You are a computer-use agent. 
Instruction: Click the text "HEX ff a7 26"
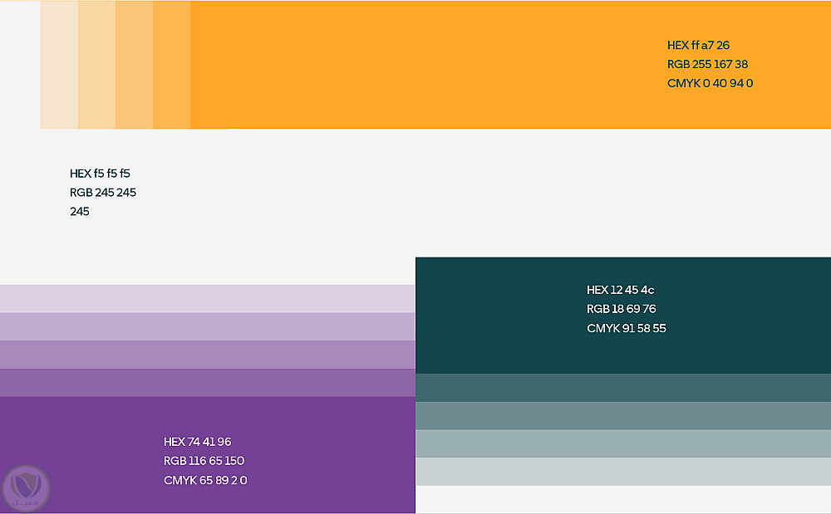coord(699,45)
